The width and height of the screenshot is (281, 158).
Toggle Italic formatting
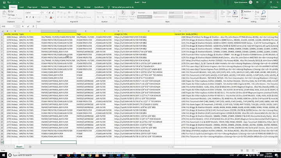pos(30,17)
